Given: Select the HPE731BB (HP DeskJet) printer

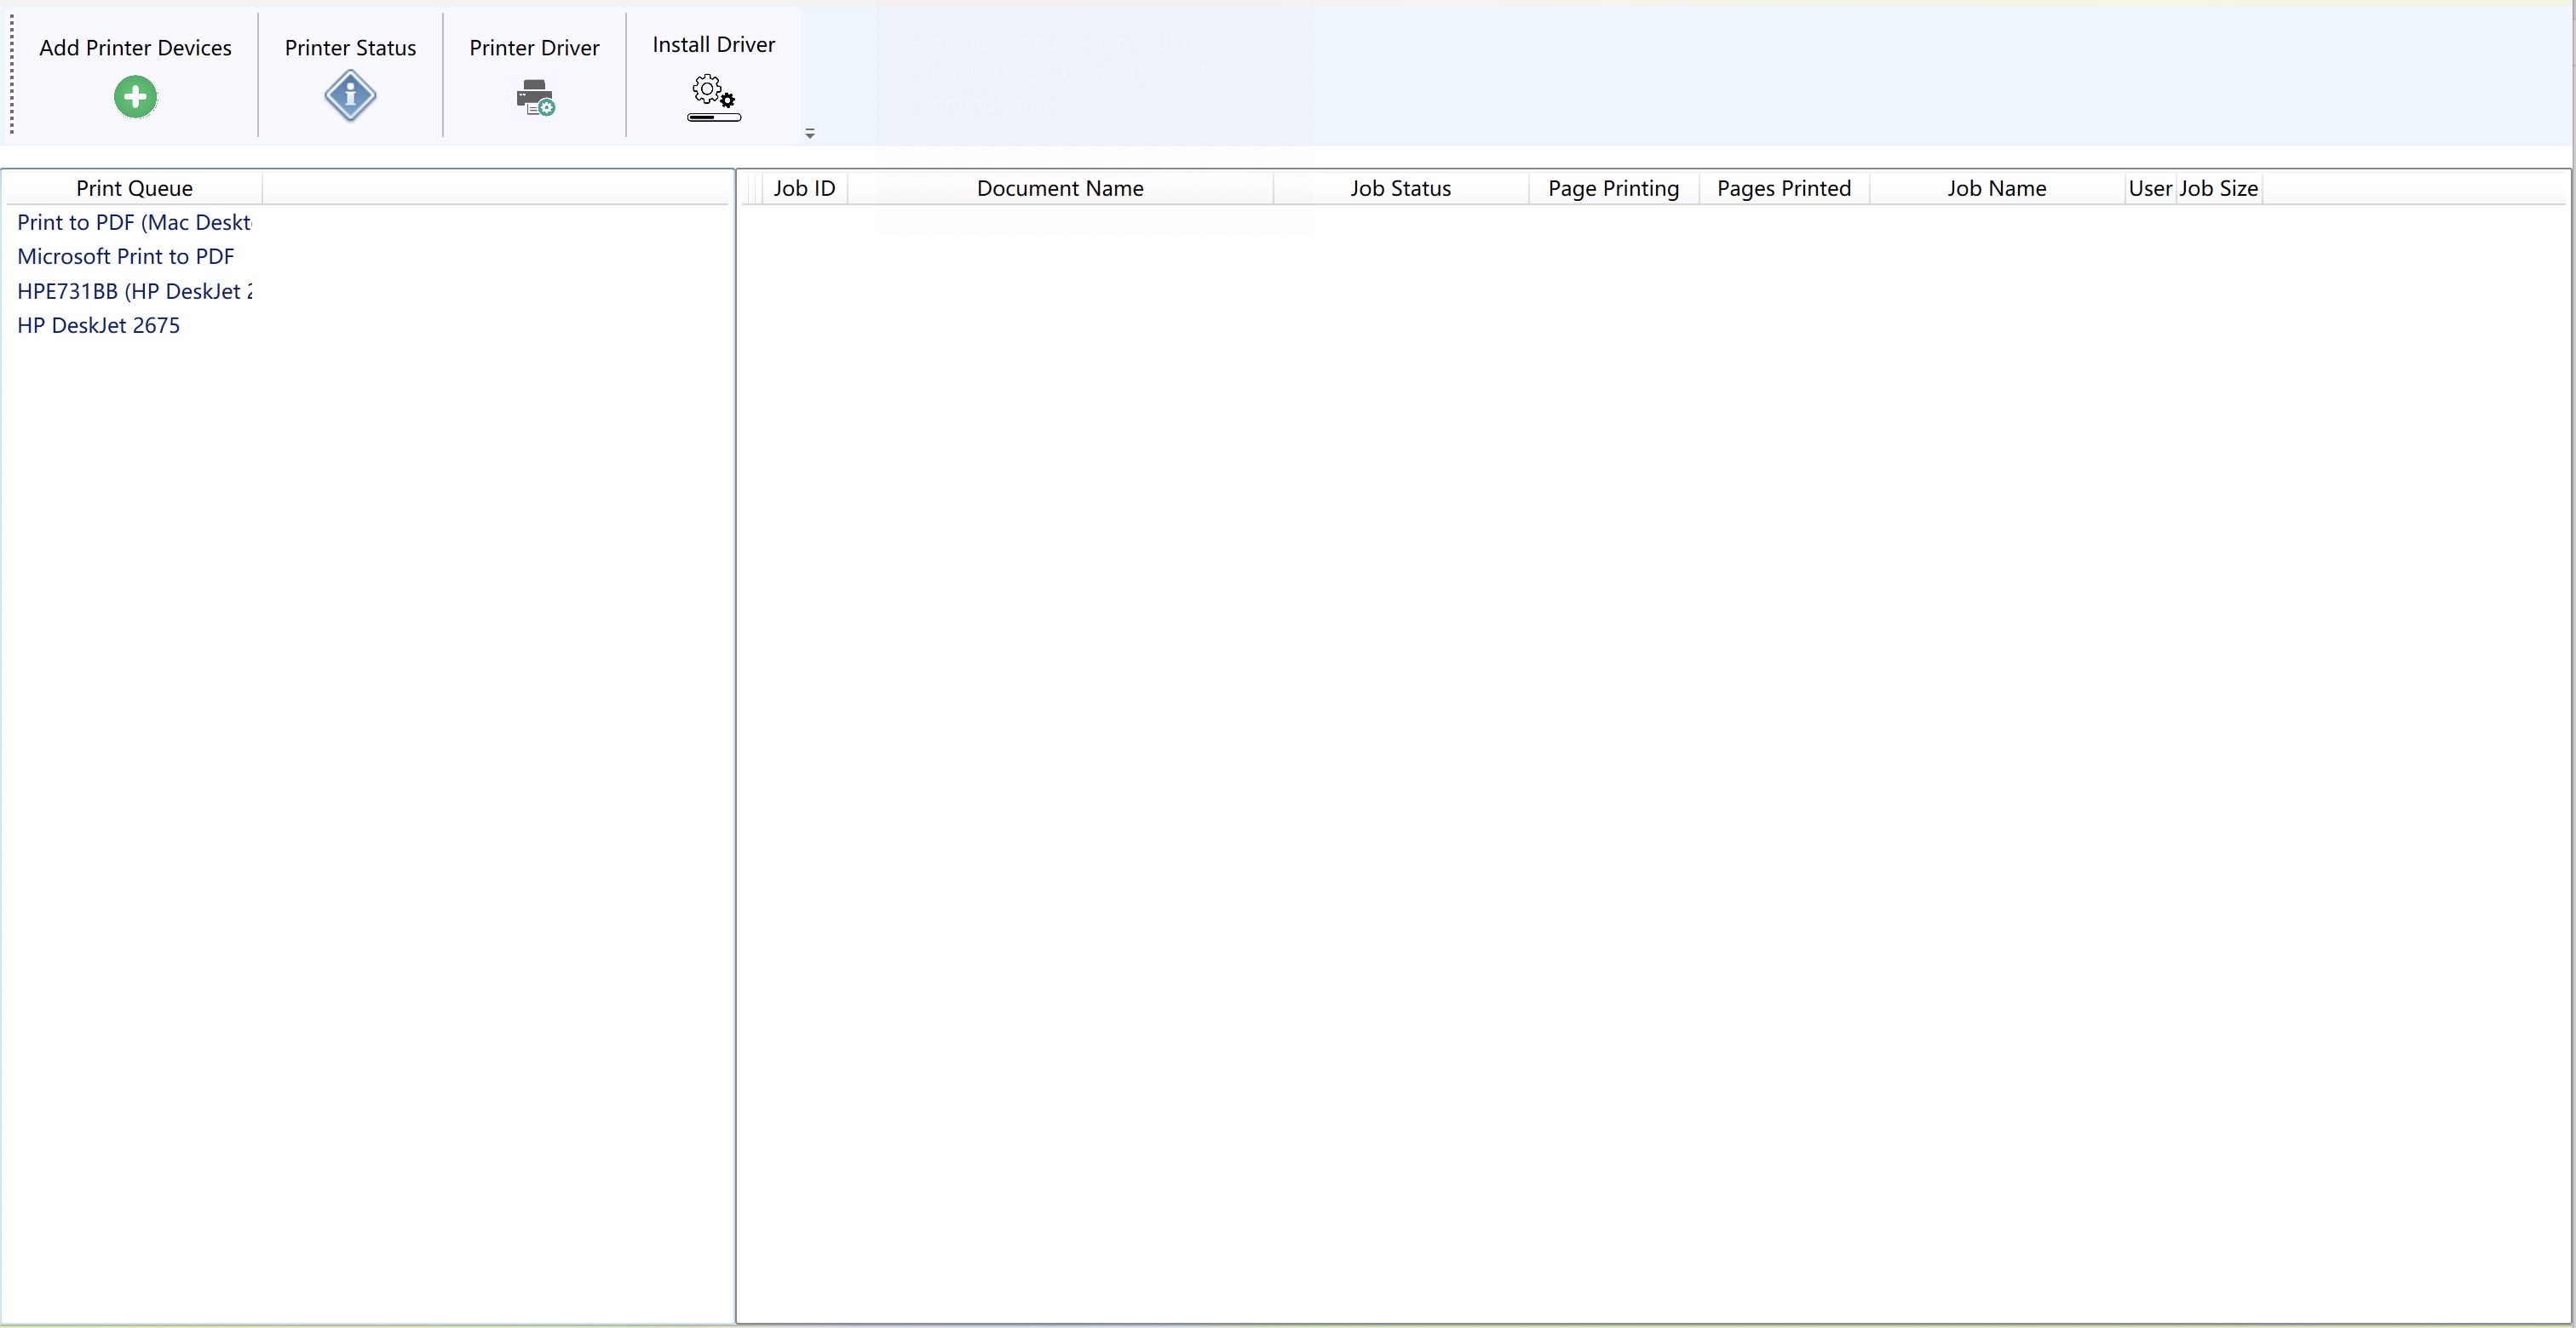Looking at the screenshot, I should (x=135, y=291).
